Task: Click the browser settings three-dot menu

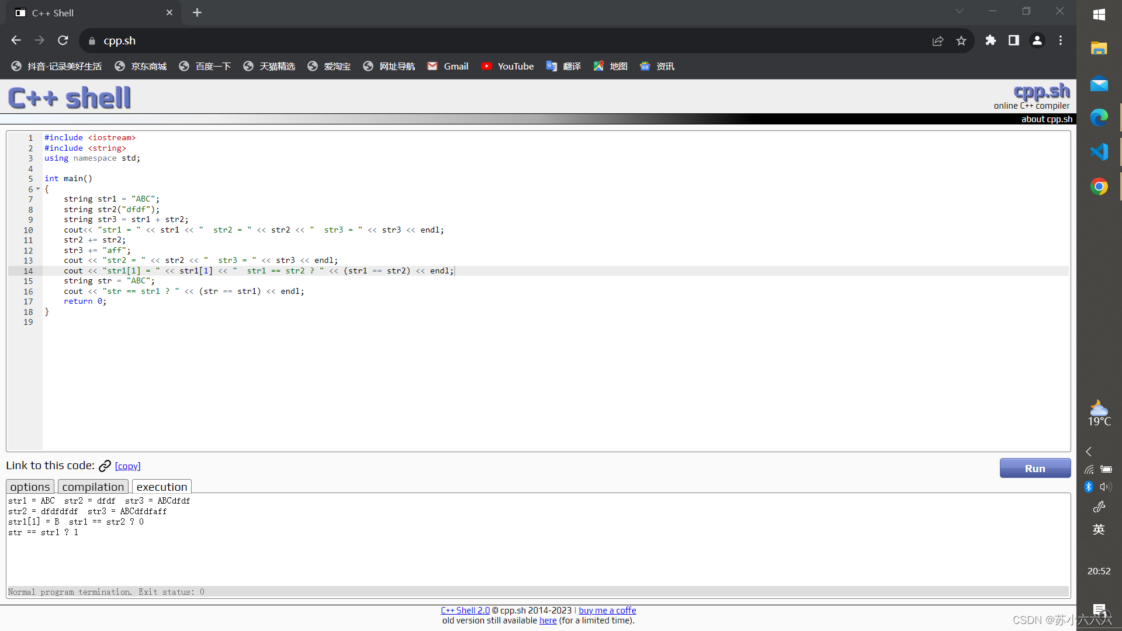Action: pos(1061,40)
